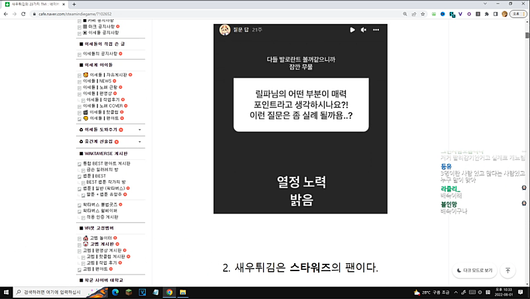Viewport: 530px width, 299px height.
Task: Open the 이세돌 | NEWS board
Action: click(100, 81)
